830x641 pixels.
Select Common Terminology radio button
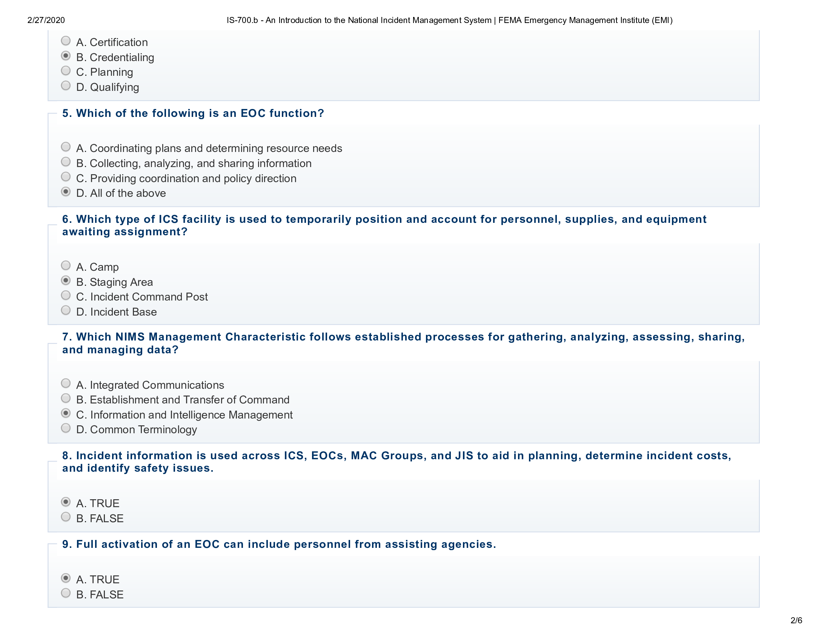66,428
